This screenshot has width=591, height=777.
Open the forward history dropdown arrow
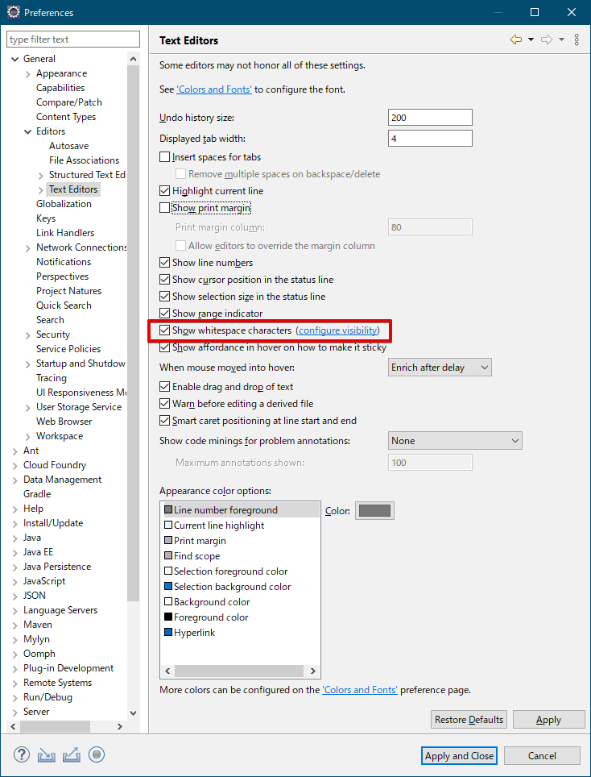coord(561,39)
